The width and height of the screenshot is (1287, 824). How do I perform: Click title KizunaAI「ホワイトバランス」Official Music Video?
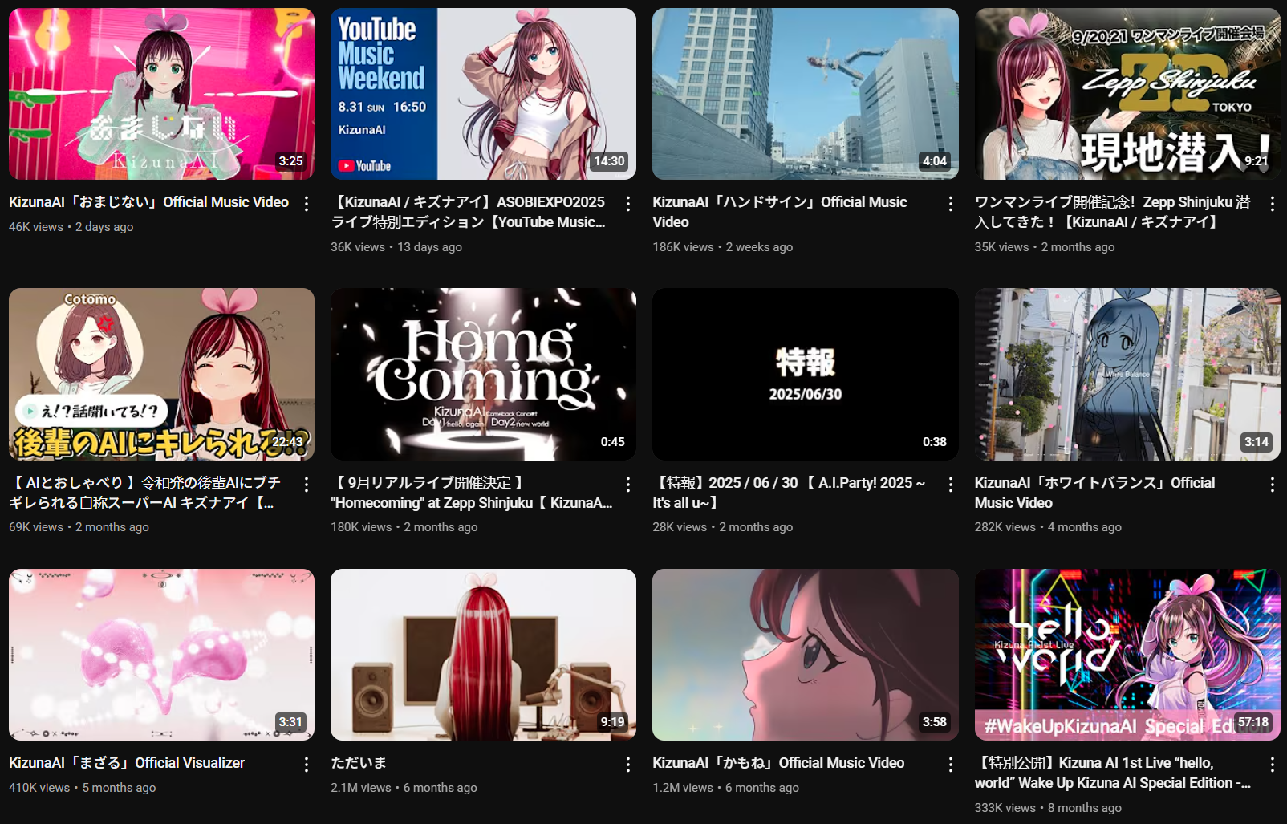coord(1095,493)
